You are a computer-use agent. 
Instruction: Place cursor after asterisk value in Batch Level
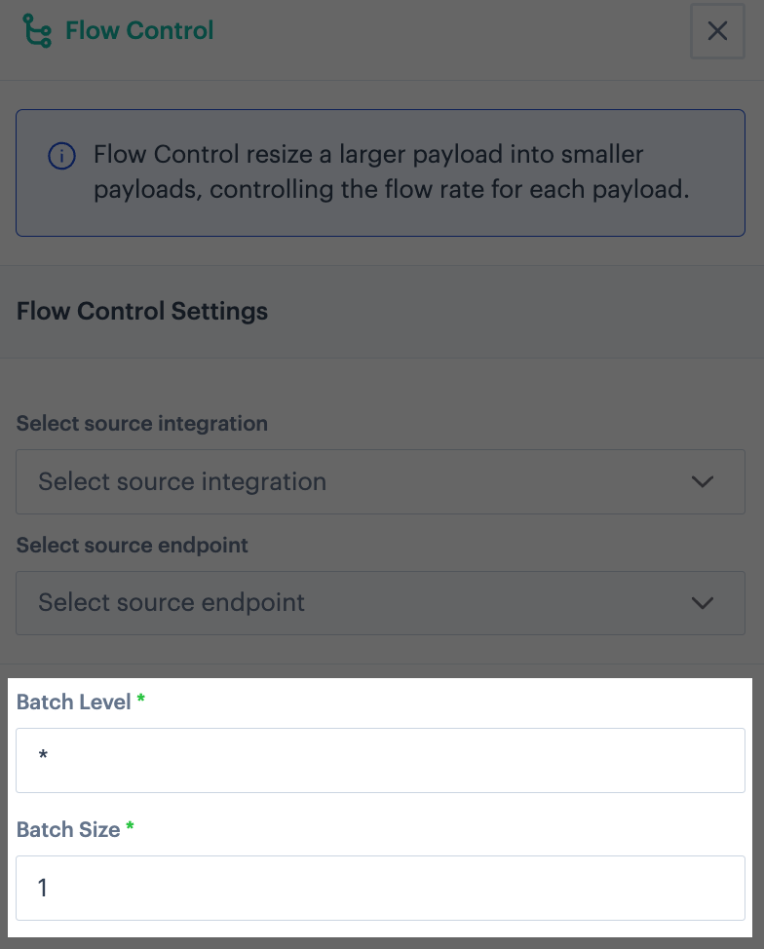[49, 756]
